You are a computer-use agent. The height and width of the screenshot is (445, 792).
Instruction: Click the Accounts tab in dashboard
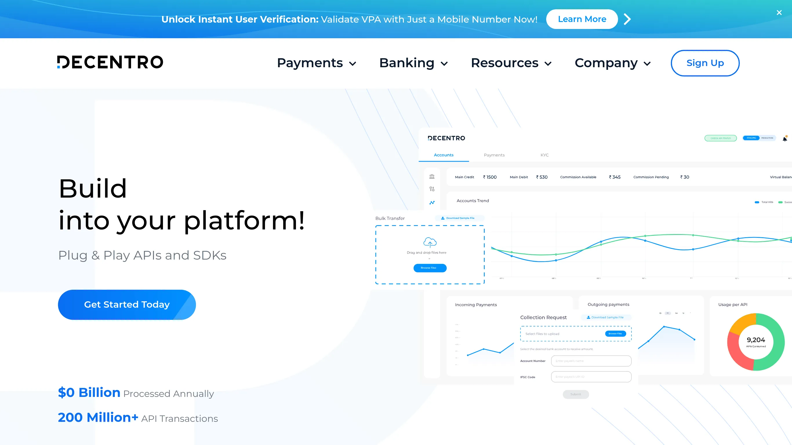[x=443, y=155]
